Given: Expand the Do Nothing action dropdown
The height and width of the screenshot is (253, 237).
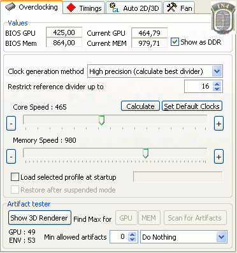Looking at the screenshot, I should (x=222, y=237).
